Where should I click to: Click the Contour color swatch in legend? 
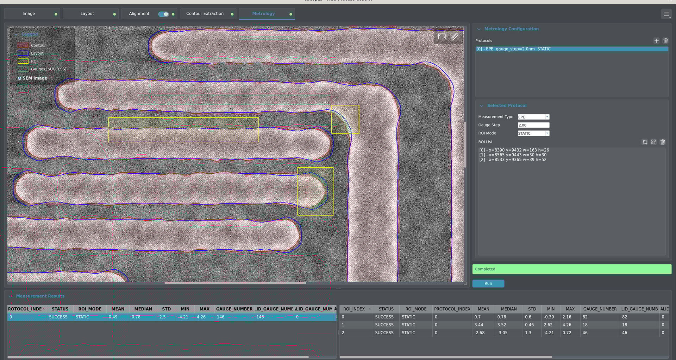coord(23,45)
